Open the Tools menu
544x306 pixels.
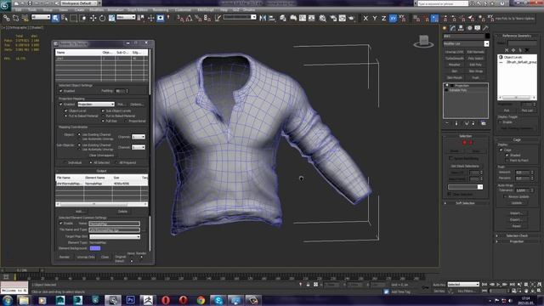click(x=32, y=9)
